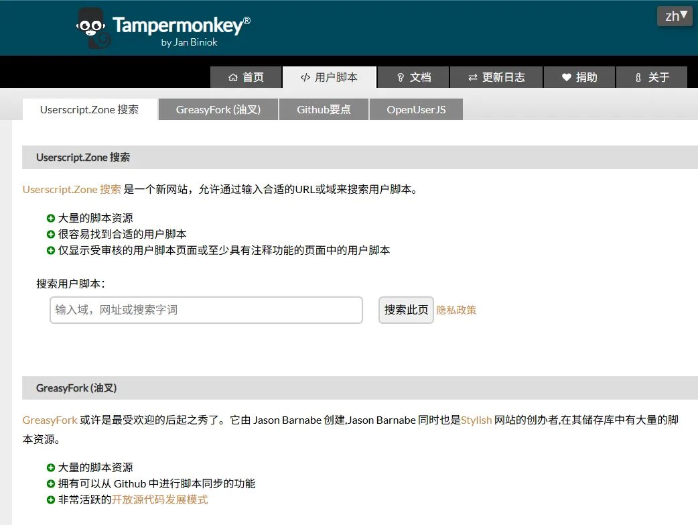Screen dimensions: 698x525
Task: Click the heart icon on 捐助 tab
Action: [x=566, y=78]
